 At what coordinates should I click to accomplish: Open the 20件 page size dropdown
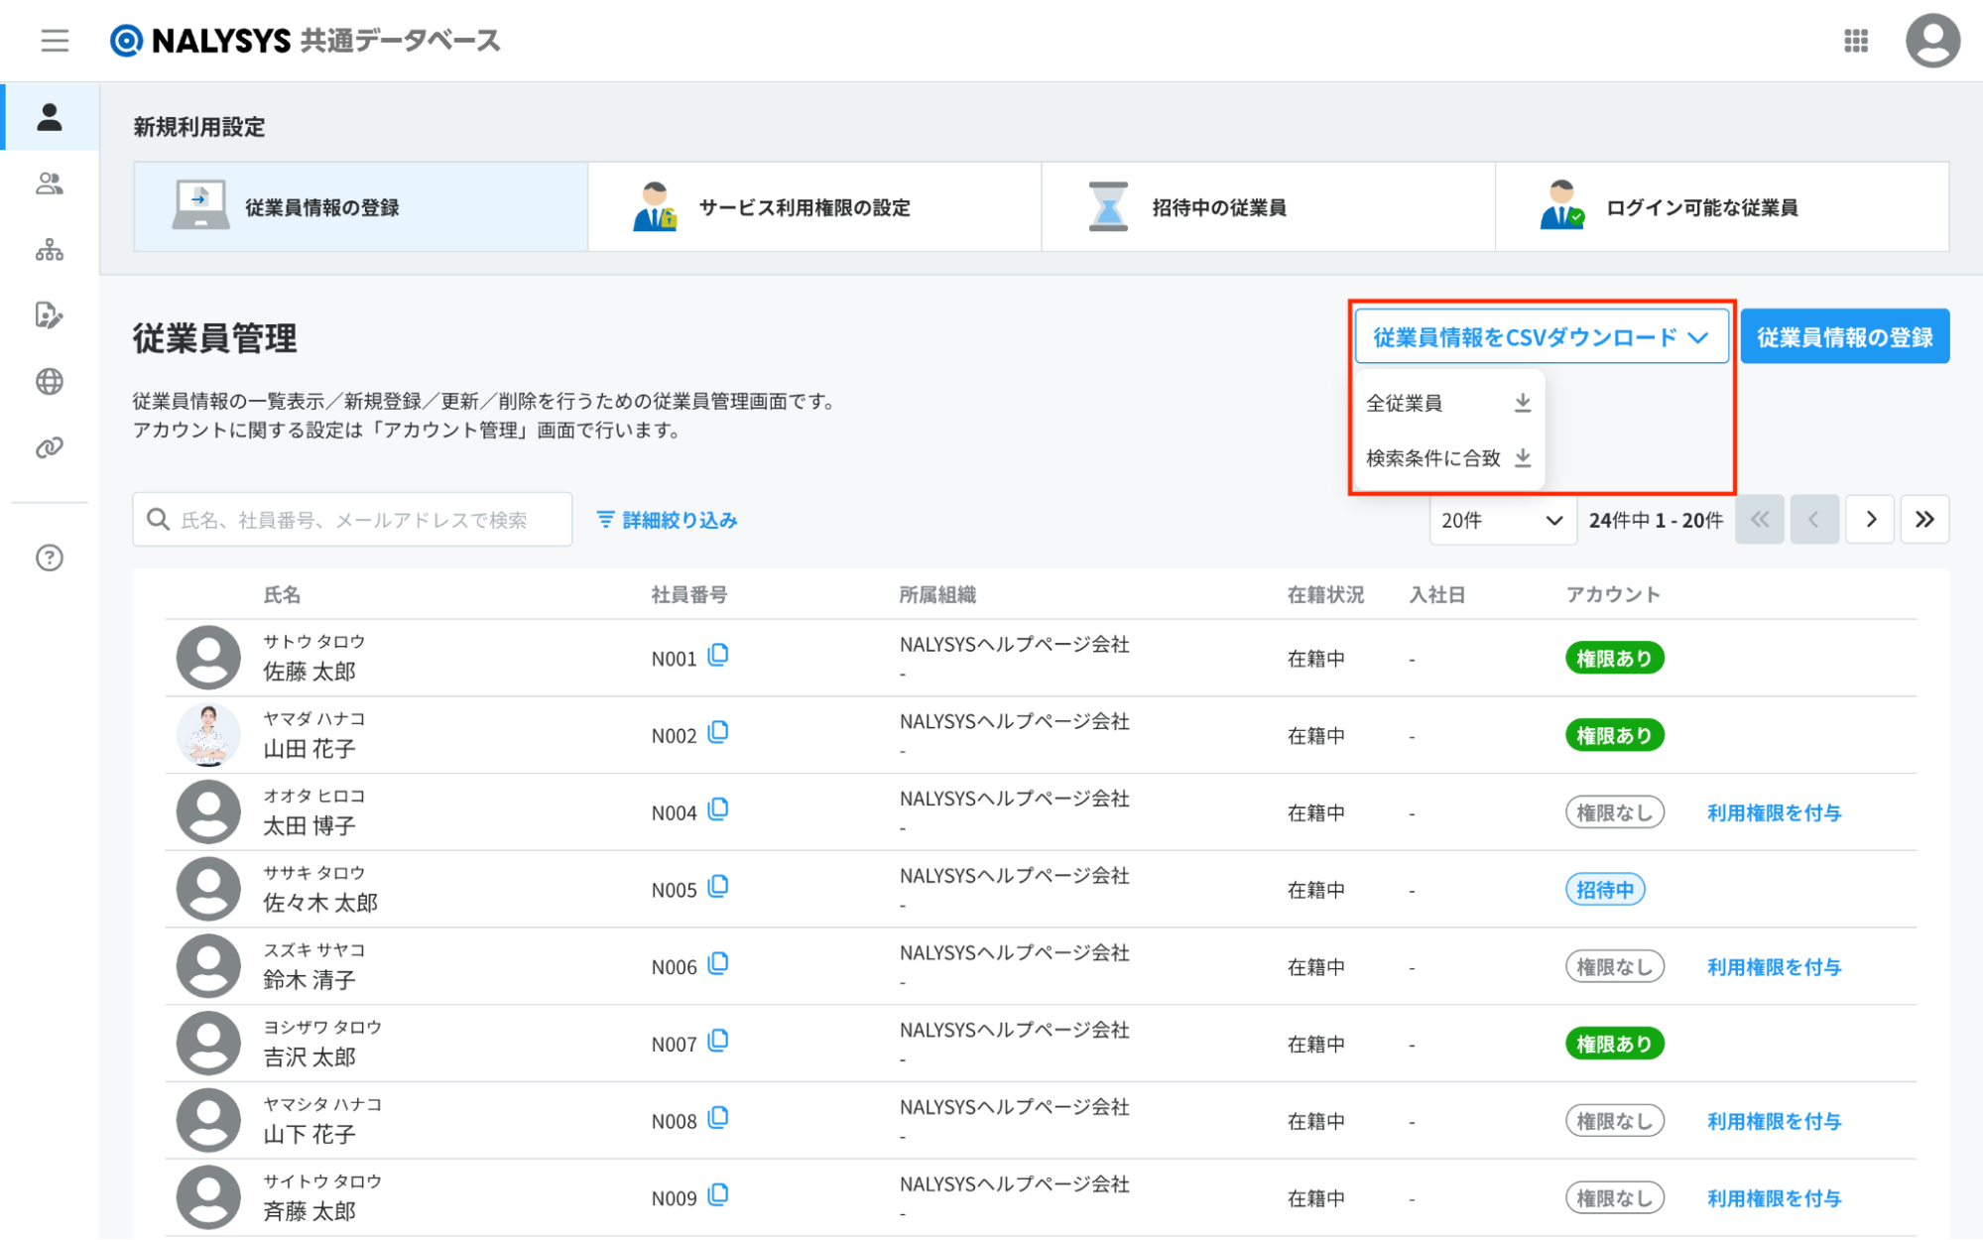click(1501, 520)
